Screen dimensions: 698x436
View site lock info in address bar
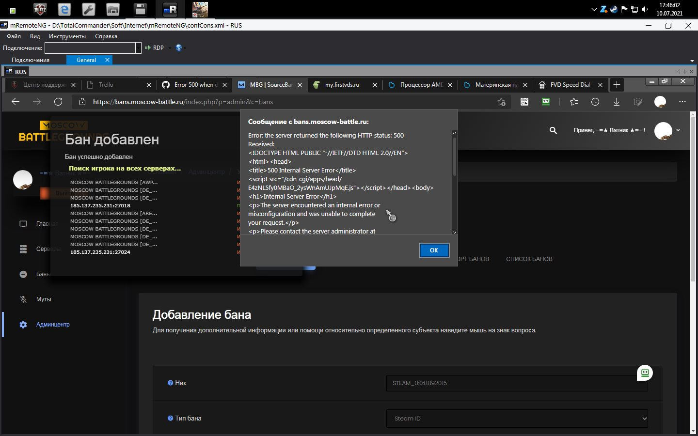pos(82,102)
